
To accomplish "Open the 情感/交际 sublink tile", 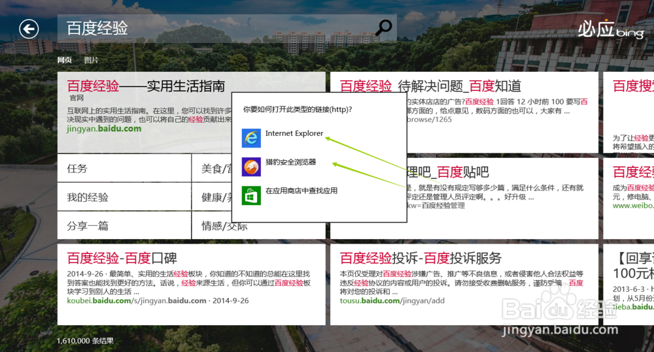I will (224, 226).
